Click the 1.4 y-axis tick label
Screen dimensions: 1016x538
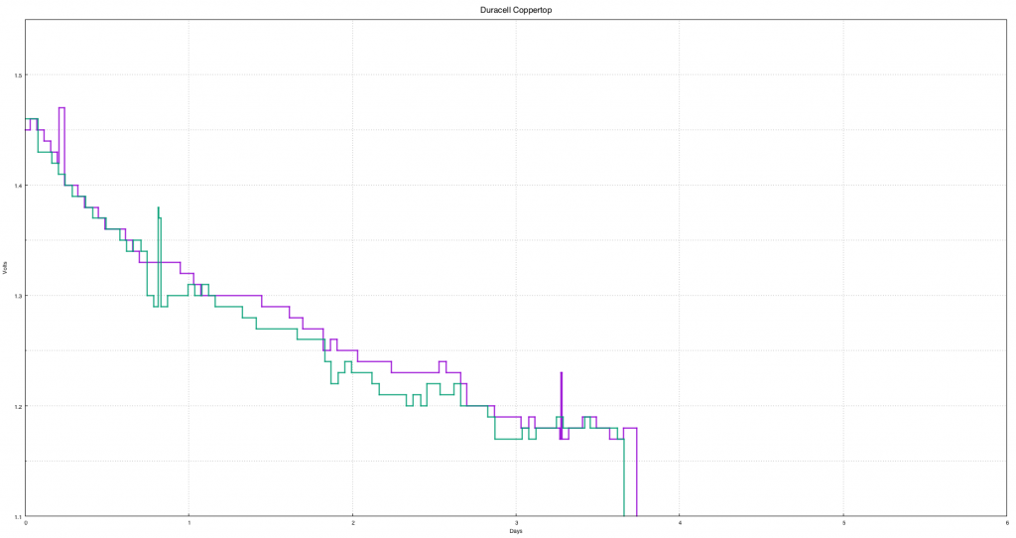(18, 186)
